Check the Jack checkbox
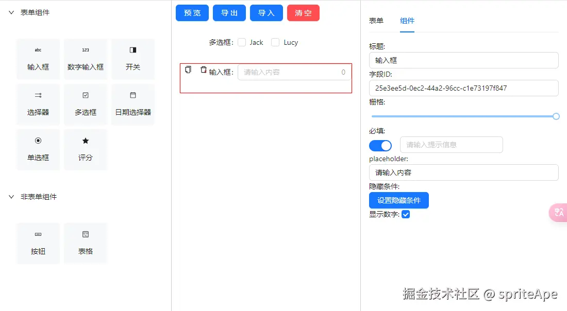The height and width of the screenshot is (311, 567). pos(242,42)
